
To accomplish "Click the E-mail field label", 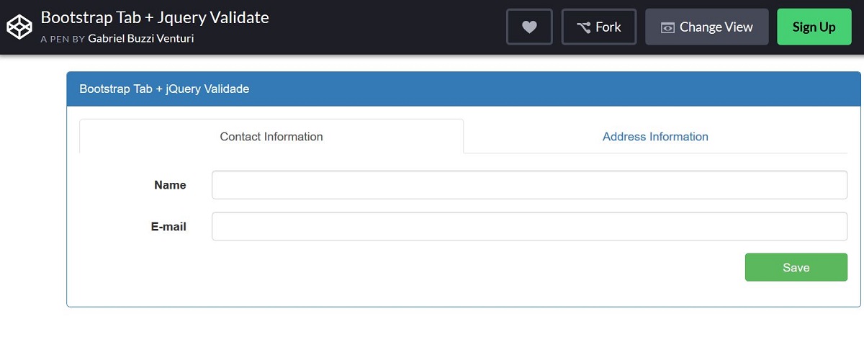I will point(168,226).
